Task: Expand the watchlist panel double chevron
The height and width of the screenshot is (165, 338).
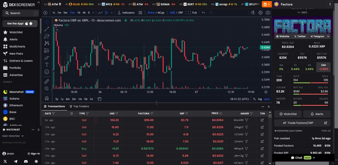Action: [x=38, y=130]
